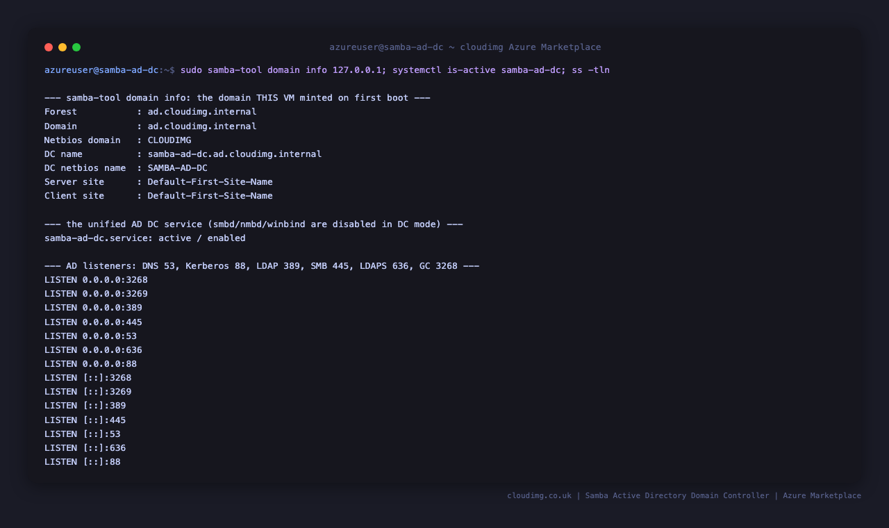Click Azure Marketplace in the footer
The width and height of the screenshot is (889, 528).
(x=822, y=496)
